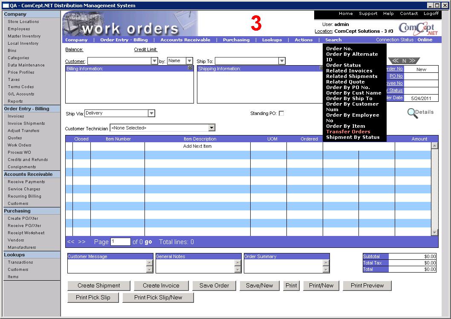Go to next order with double-right arrow

(x=412, y=61)
